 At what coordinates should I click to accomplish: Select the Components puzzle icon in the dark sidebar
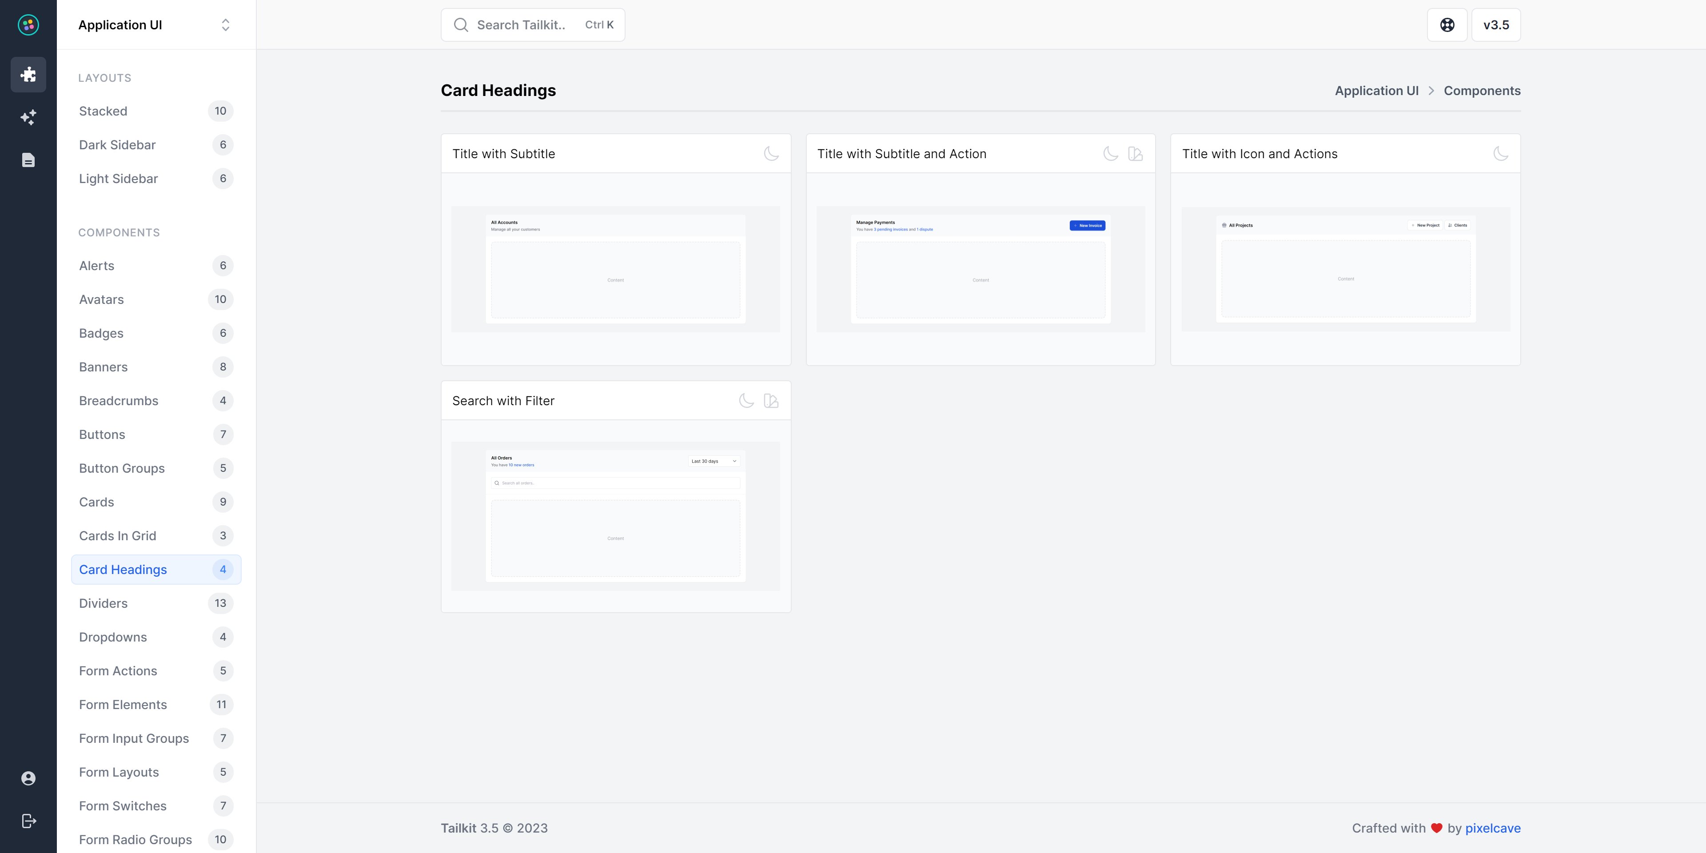[x=28, y=74]
